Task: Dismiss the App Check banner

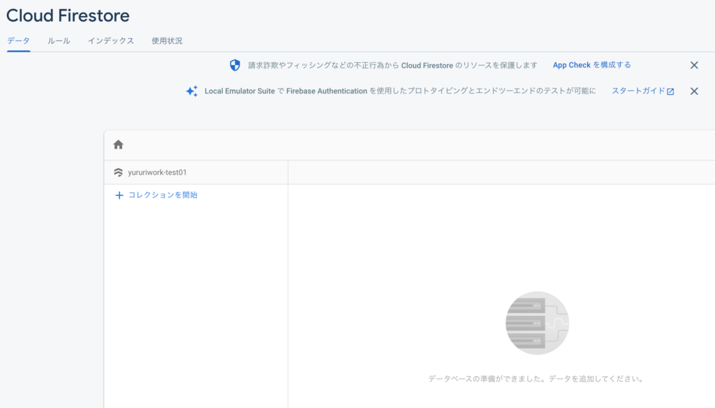Action: [x=694, y=65]
